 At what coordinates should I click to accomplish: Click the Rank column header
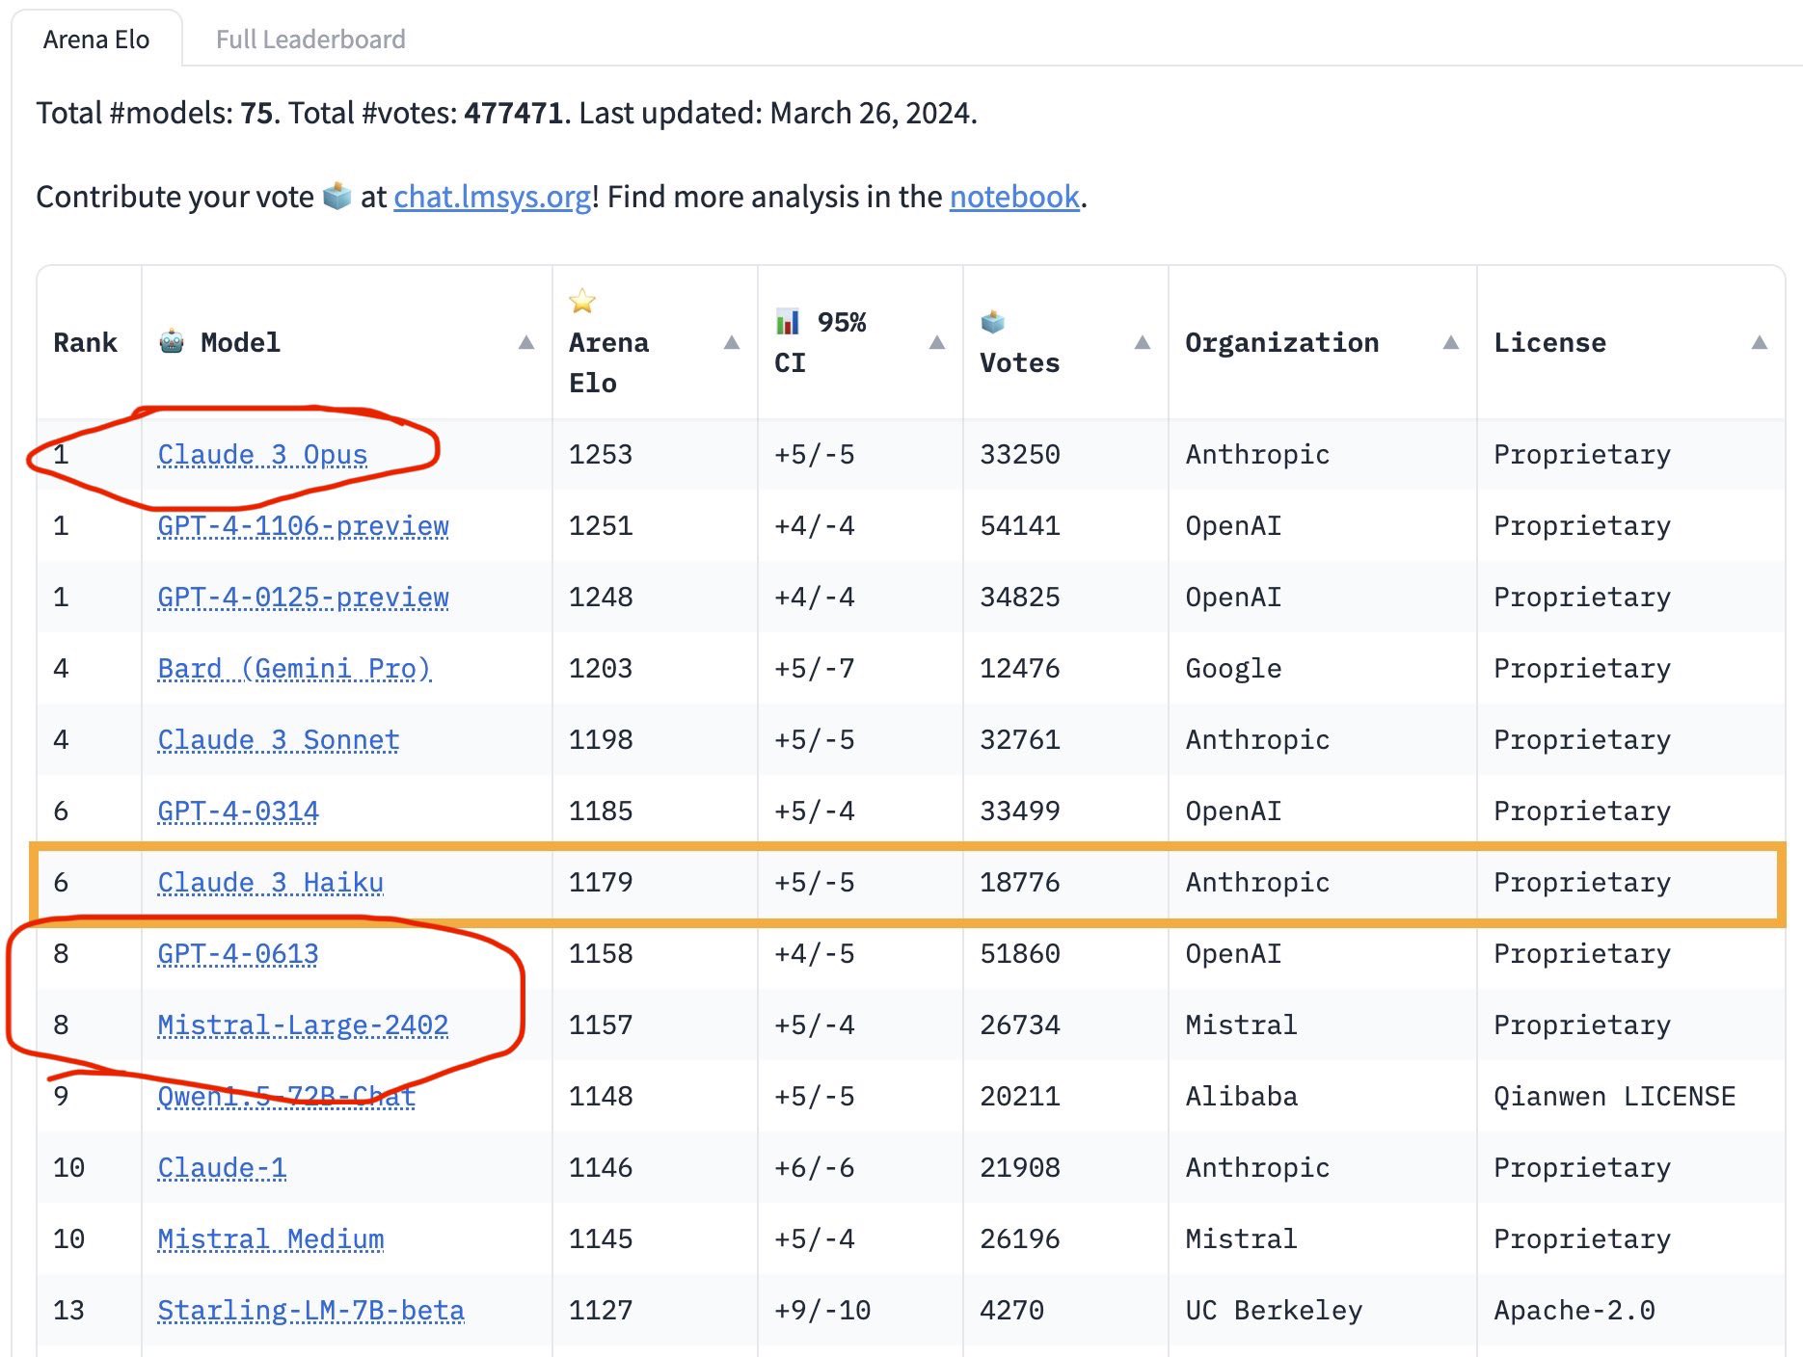(85, 343)
